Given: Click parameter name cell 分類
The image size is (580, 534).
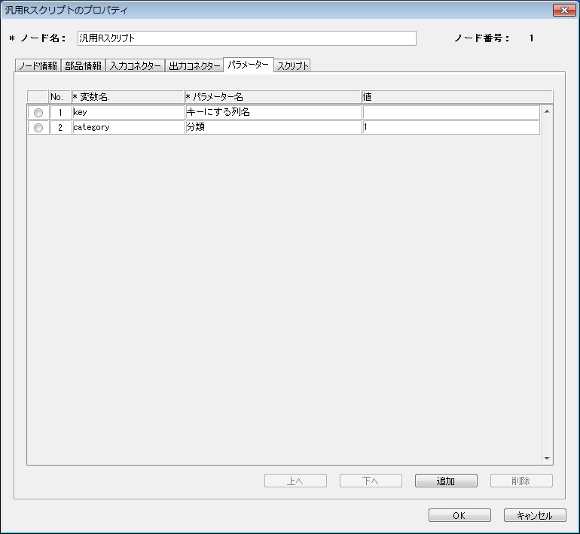Looking at the screenshot, I should 273,128.
